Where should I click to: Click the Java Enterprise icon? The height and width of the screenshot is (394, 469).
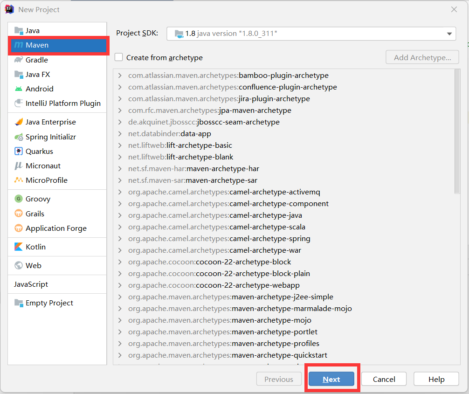[x=19, y=122]
